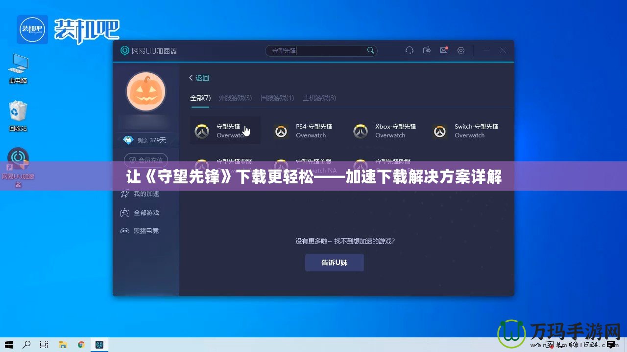Image resolution: width=627 pixels, height=352 pixels.
Task: Click the 返回 back link
Action: (199, 78)
